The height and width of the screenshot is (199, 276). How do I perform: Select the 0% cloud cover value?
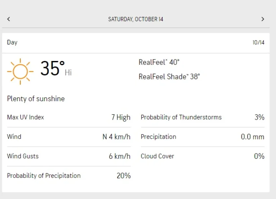(x=259, y=156)
